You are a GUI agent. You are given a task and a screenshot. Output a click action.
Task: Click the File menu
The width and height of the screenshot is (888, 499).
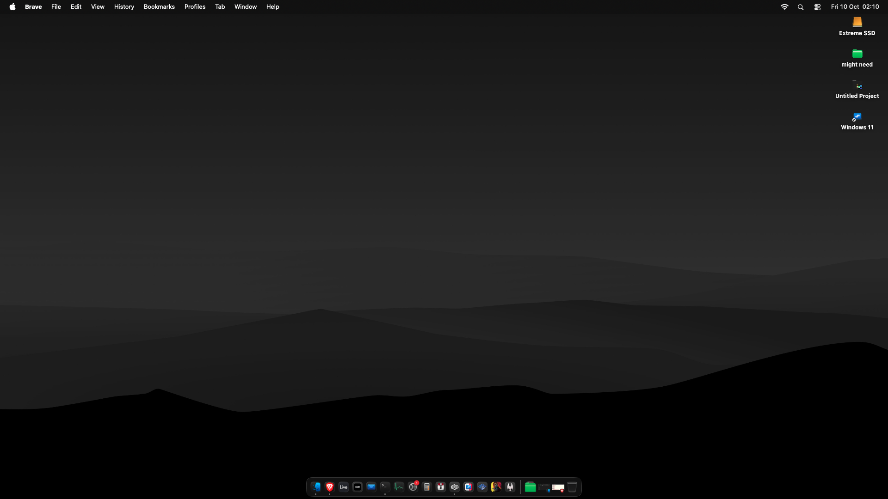56,7
